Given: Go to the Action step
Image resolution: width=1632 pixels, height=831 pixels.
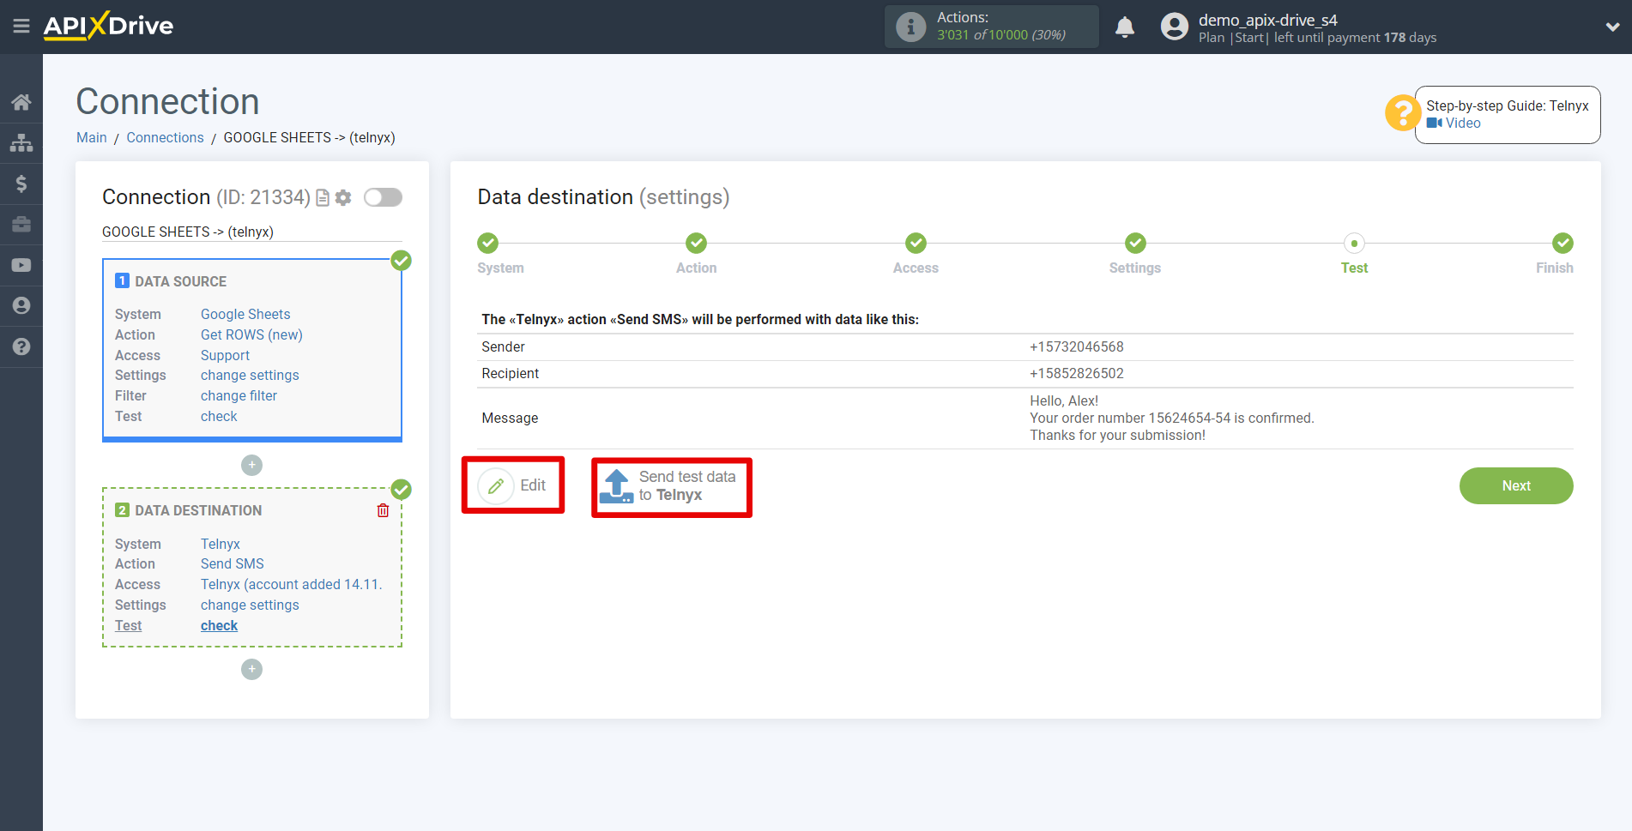Looking at the screenshot, I should click(696, 244).
